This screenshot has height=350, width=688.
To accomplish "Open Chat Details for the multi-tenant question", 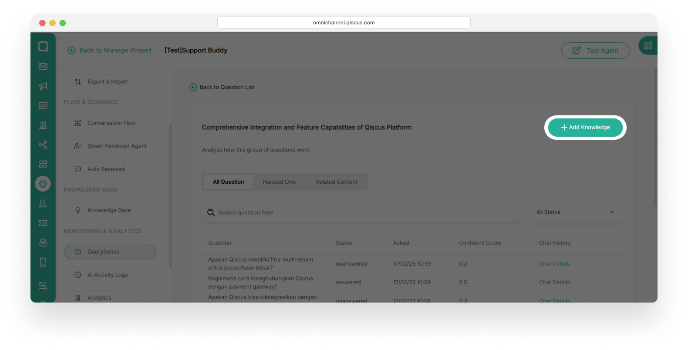I will [x=554, y=264].
